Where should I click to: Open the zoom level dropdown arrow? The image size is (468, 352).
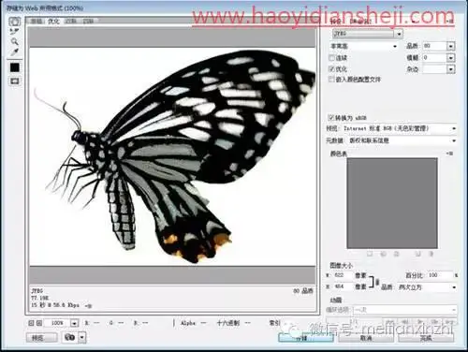click(74, 323)
